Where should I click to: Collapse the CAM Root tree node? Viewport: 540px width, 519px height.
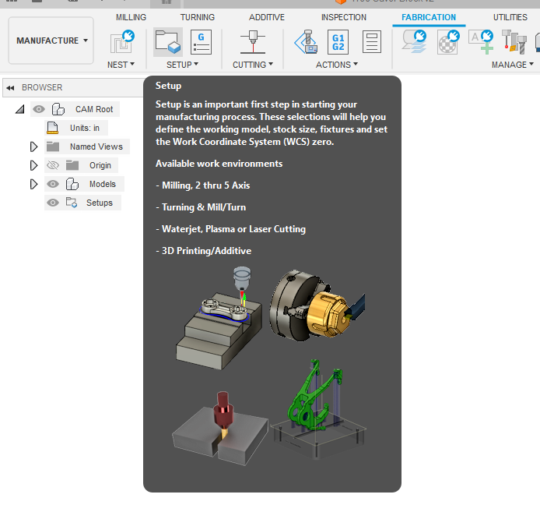point(20,109)
